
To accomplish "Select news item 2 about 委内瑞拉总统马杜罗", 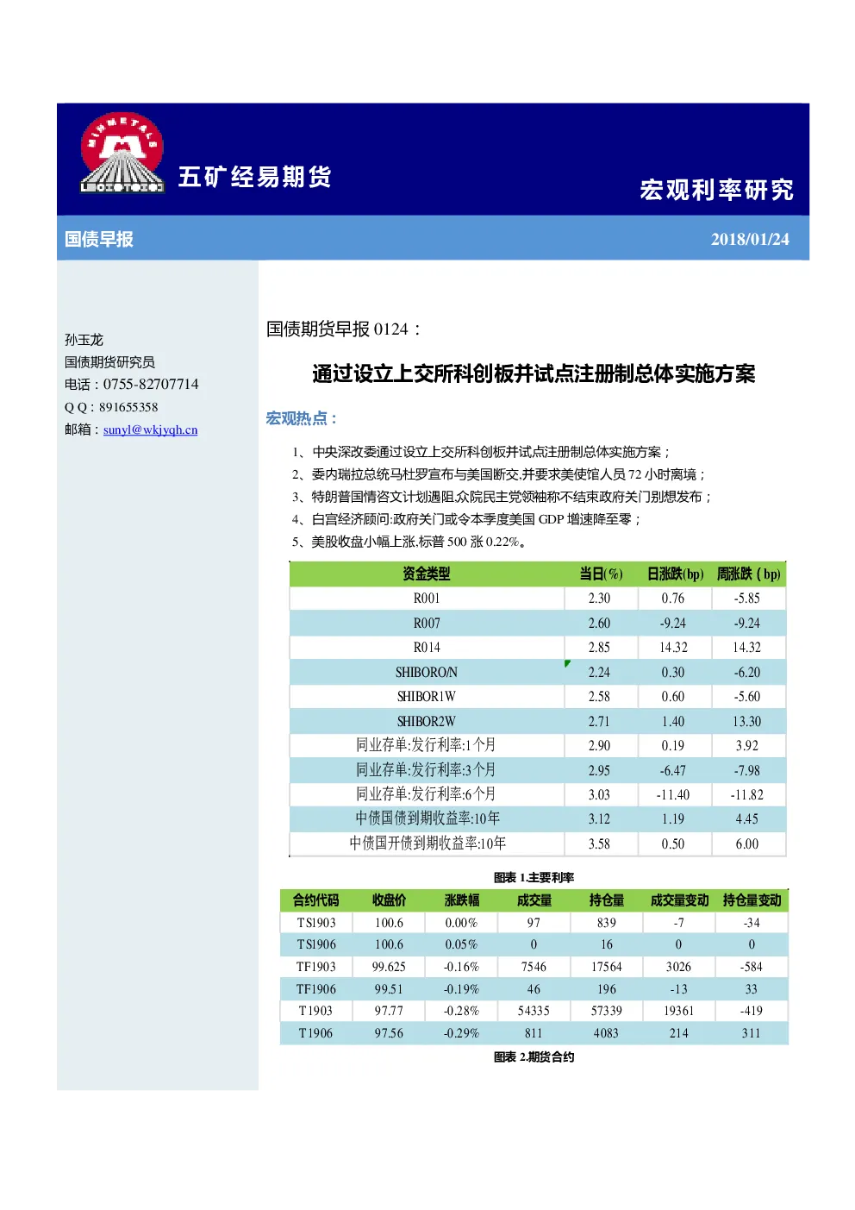I will (499, 474).
